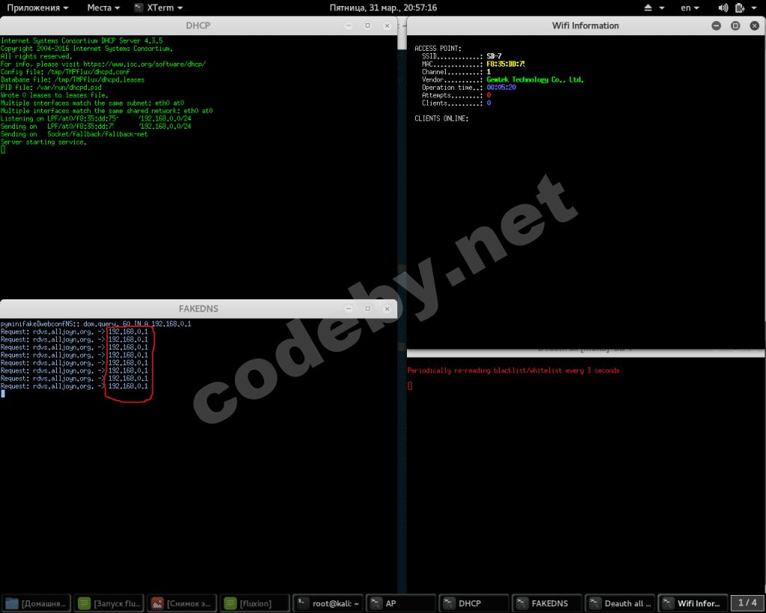The image size is (766, 613).
Task: Click the screenshot icon of Снимок э...
Action: (157, 603)
